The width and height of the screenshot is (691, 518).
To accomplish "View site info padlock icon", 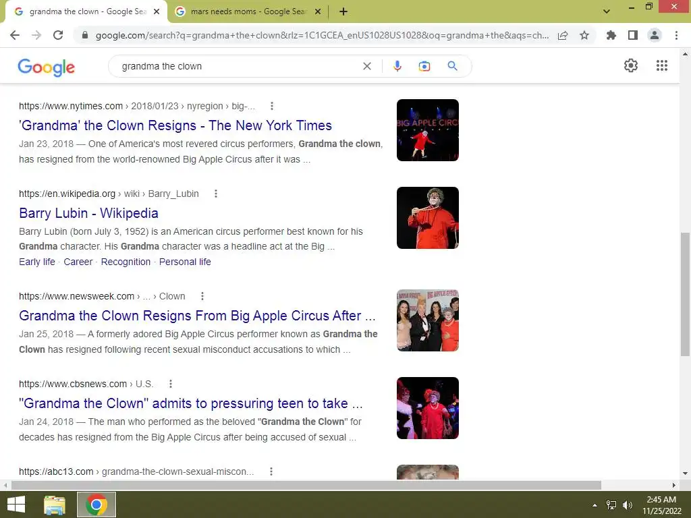I will coord(85,35).
